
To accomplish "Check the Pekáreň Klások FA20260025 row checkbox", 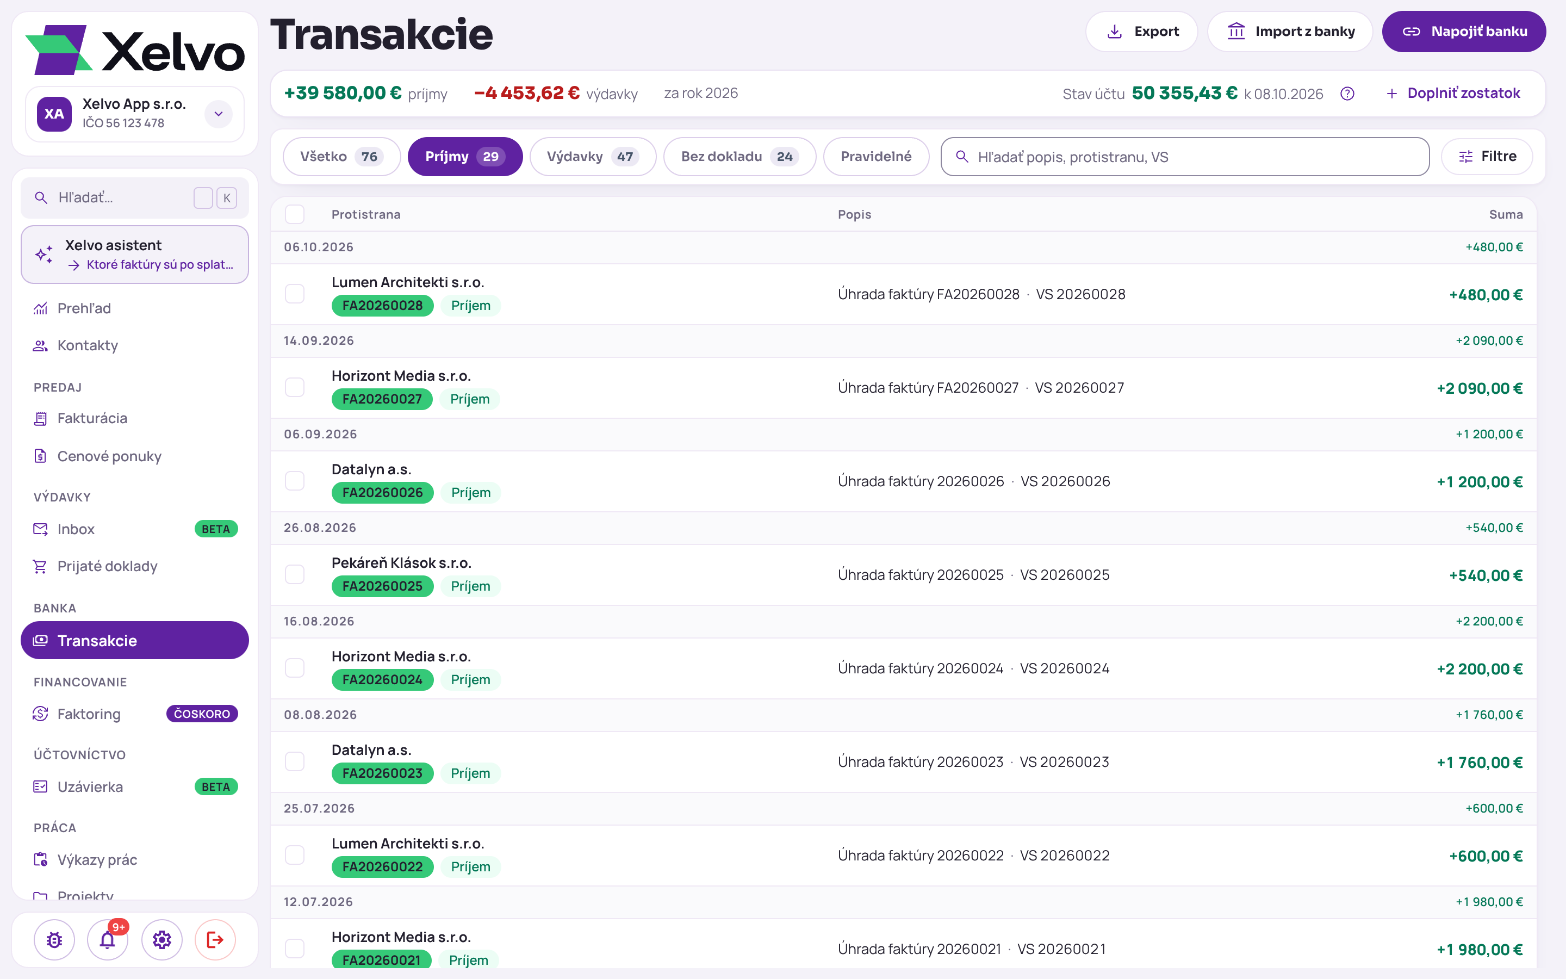I will (x=295, y=574).
